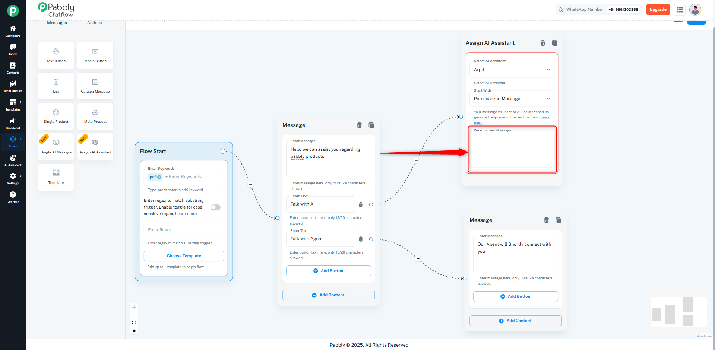The image size is (715, 350).
Task: Open Broadcast in sidebar
Action: coord(13,124)
